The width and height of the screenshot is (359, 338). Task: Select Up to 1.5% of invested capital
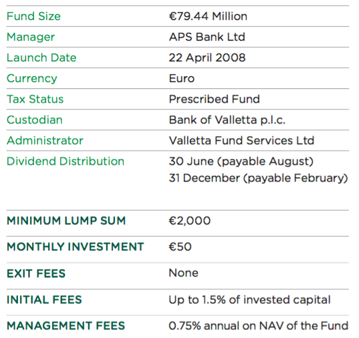(249, 300)
